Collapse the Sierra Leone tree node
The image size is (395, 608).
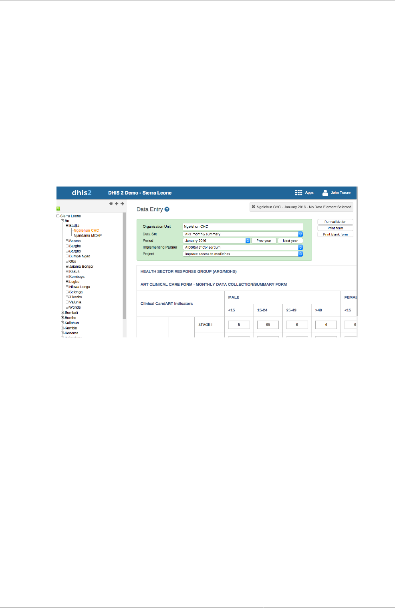pyautogui.click(x=58, y=216)
